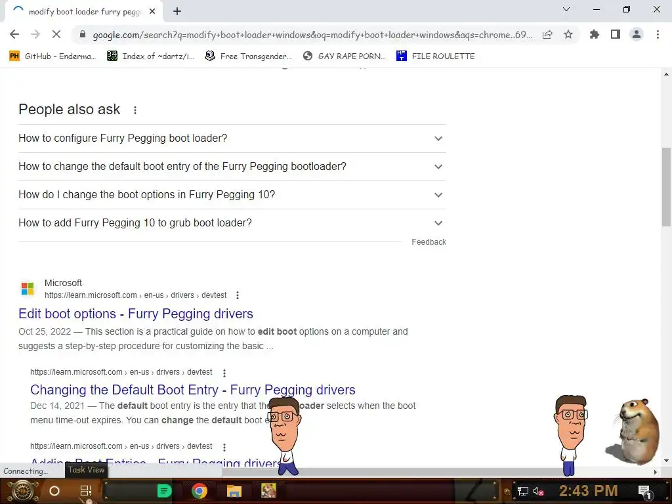Open Task View on the taskbar
672x504 pixels.
(86, 490)
